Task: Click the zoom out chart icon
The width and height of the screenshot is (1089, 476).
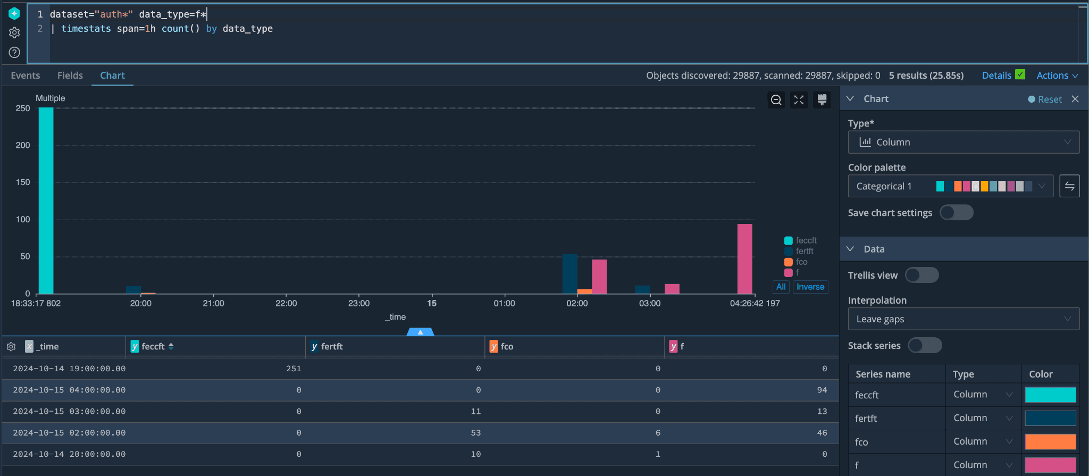Action: click(776, 100)
